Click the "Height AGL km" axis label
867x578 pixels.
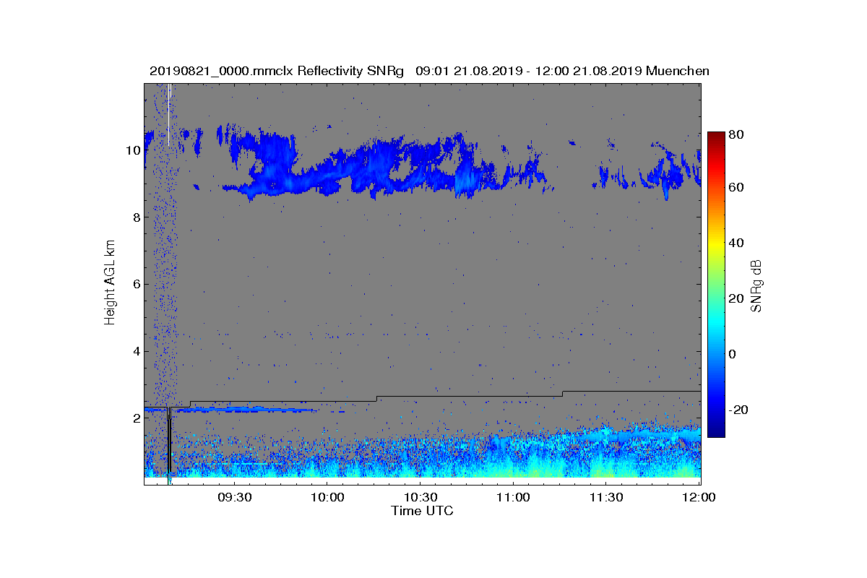pyautogui.click(x=110, y=283)
